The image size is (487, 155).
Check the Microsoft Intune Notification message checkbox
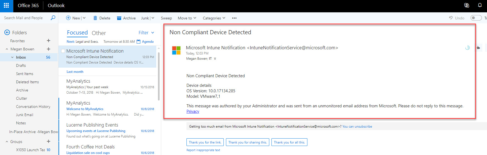pyautogui.click(x=63, y=51)
